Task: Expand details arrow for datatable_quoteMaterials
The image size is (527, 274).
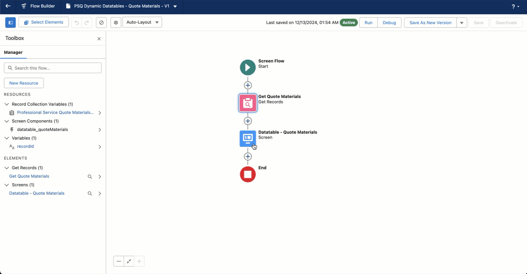Action: click(100, 130)
